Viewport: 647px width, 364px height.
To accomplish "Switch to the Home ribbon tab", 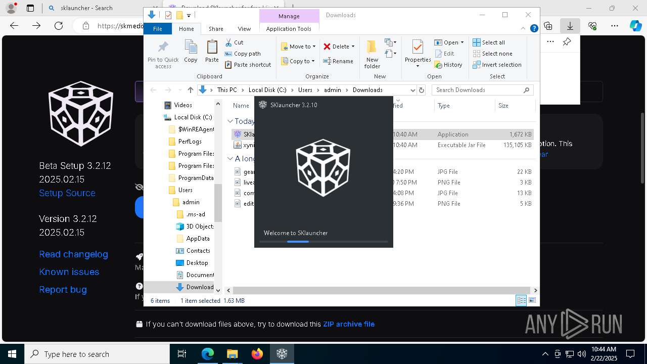I will (x=186, y=29).
